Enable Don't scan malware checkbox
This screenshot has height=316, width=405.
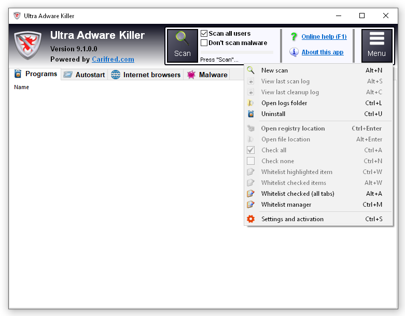204,43
